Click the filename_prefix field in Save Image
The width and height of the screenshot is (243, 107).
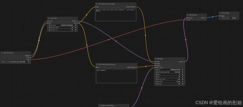click(x=229, y=18)
